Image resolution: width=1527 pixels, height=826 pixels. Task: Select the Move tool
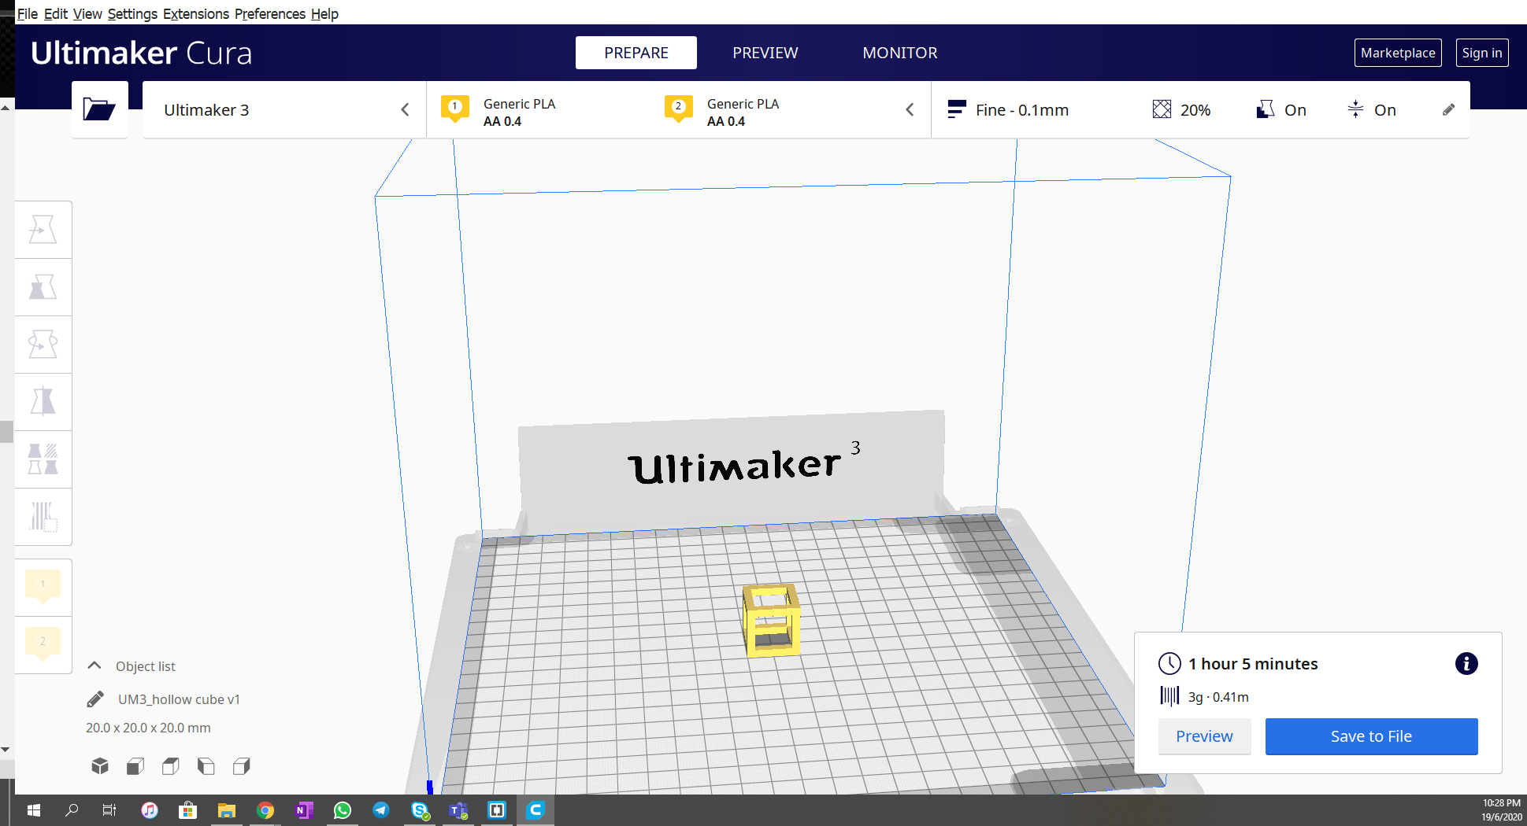(43, 230)
